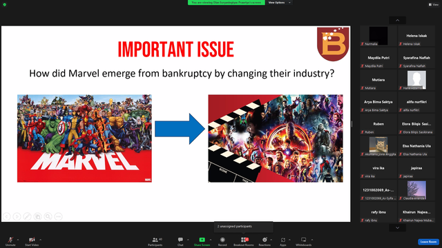
Task: Select Syarafina Nafiah participant tile
Action: point(416,58)
